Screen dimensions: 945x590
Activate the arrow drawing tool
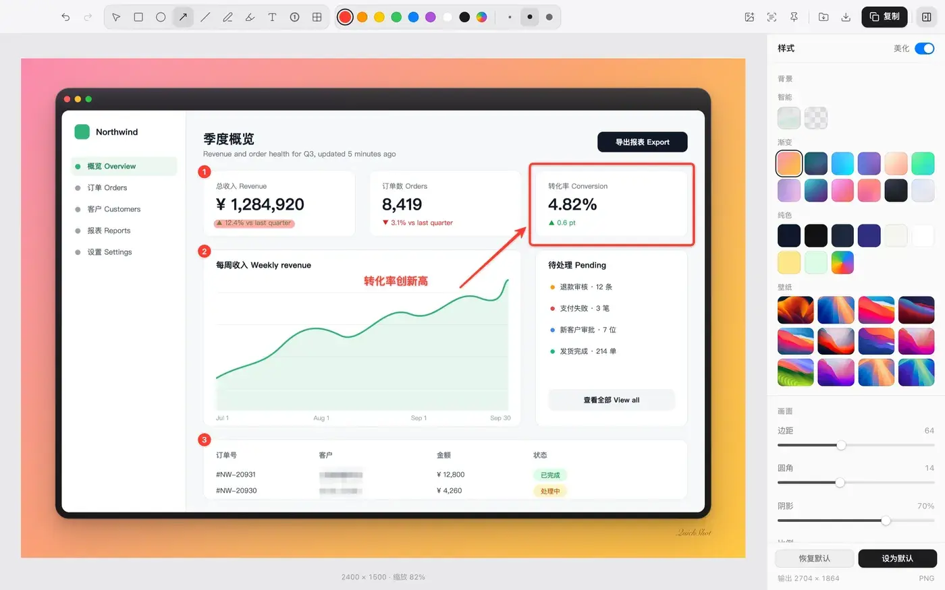[183, 17]
